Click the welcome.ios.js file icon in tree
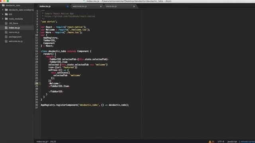The image size is (255, 143). pyautogui.click(x=6, y=41)
